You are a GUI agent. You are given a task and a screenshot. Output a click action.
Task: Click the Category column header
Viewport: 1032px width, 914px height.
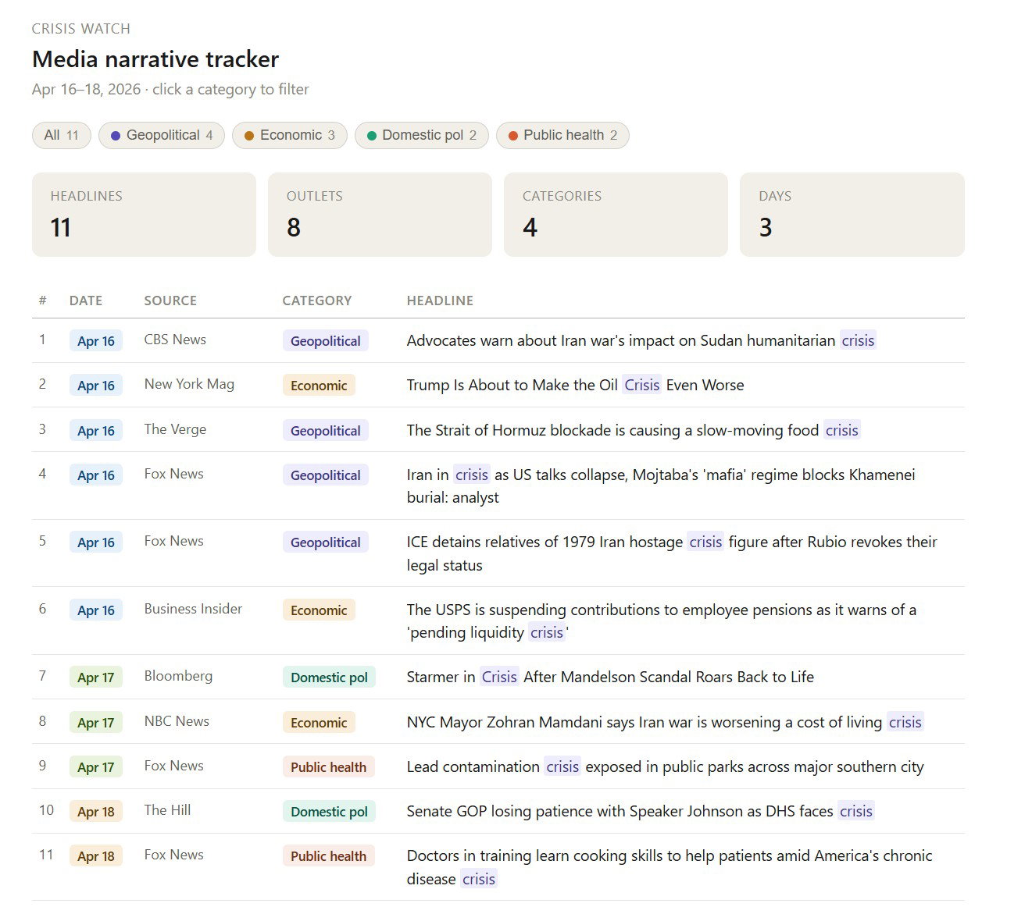(316, 301)
